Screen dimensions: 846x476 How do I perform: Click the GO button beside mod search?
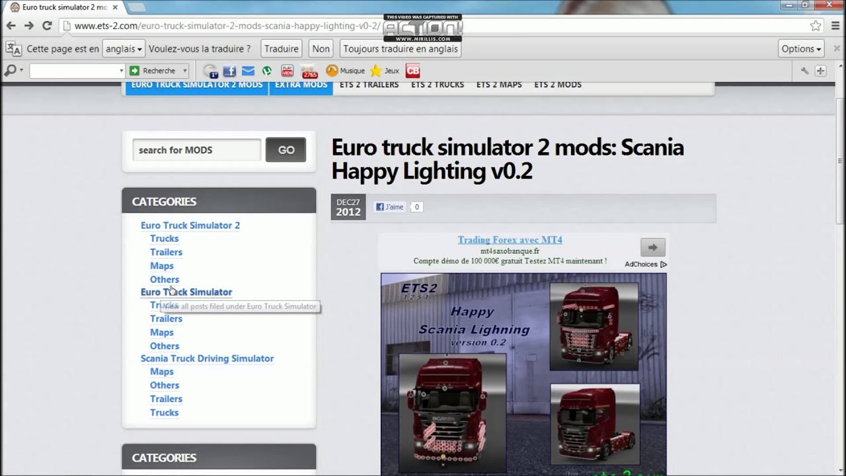tap(286, 150)
